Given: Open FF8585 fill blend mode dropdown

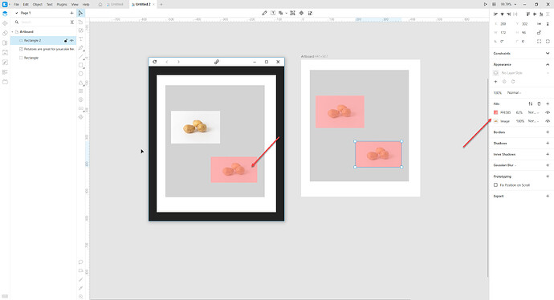Looking at the screenshot, I should (533, 112).
